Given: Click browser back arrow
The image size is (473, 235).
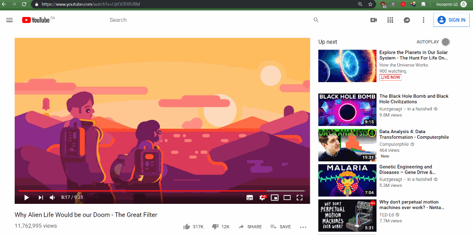Looking at the screenshot, I should tap(4, 4).
